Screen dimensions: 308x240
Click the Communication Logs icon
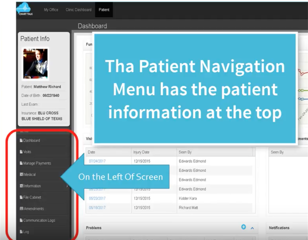click(21, 220)
